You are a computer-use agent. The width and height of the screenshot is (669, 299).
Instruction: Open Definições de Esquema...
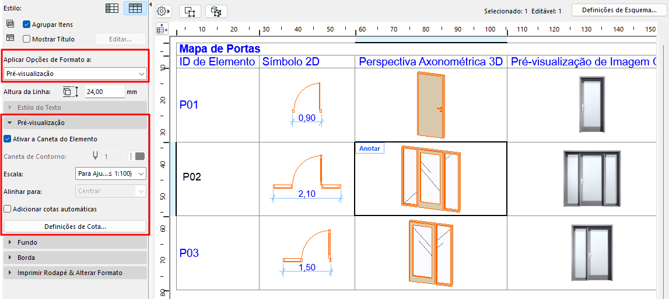click(619, 11)
